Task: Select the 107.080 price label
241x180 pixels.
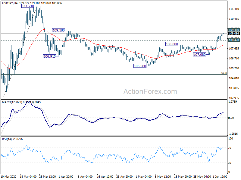Action: click(199, 55)
